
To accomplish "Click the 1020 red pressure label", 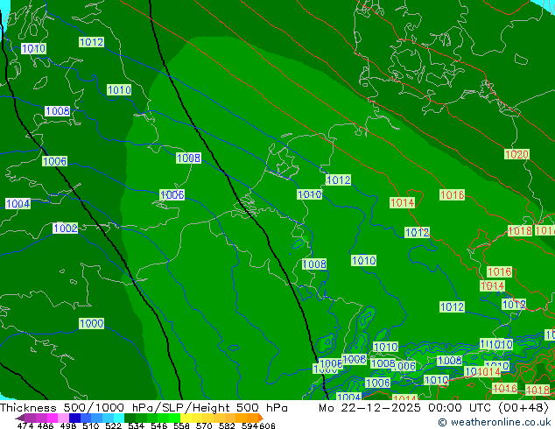I will [x=516, y=155].
